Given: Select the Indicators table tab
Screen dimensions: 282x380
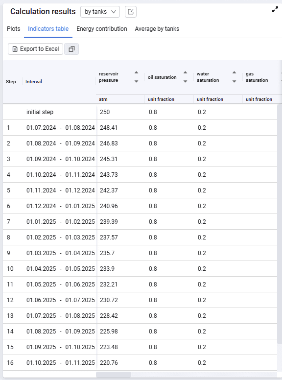Looking at the screenshot, I should [48, 29].
